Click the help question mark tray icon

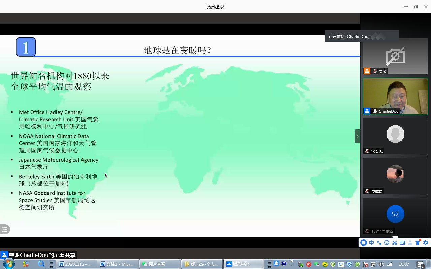(284, 264)
